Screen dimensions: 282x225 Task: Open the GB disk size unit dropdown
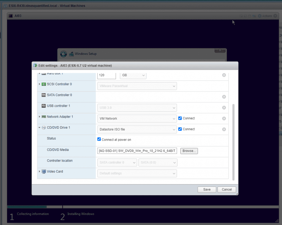pyautogui.click(x=133, y=75)
